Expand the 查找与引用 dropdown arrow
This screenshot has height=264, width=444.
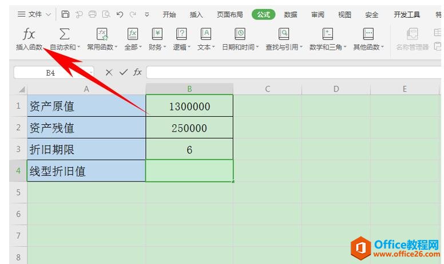pyautogui.click(x=301, y=47)
